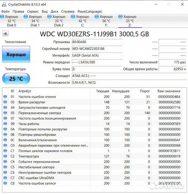Screen dimensions: 188x194
Task: Click the firmware field 80.00A80
Action: click(97, 42)
